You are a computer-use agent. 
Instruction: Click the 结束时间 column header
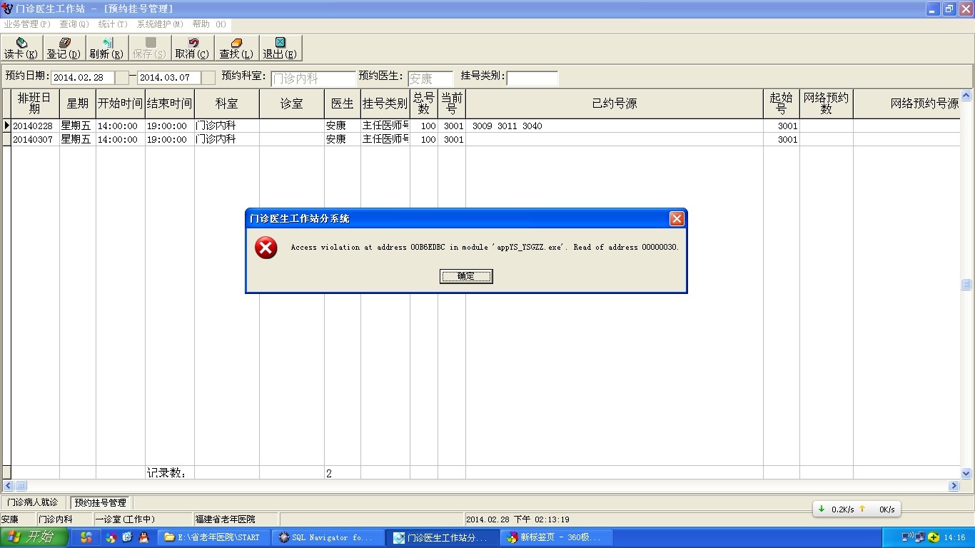[170, 103]
